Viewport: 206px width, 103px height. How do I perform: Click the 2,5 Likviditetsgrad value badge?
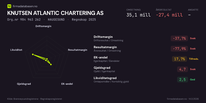[183, 80]
